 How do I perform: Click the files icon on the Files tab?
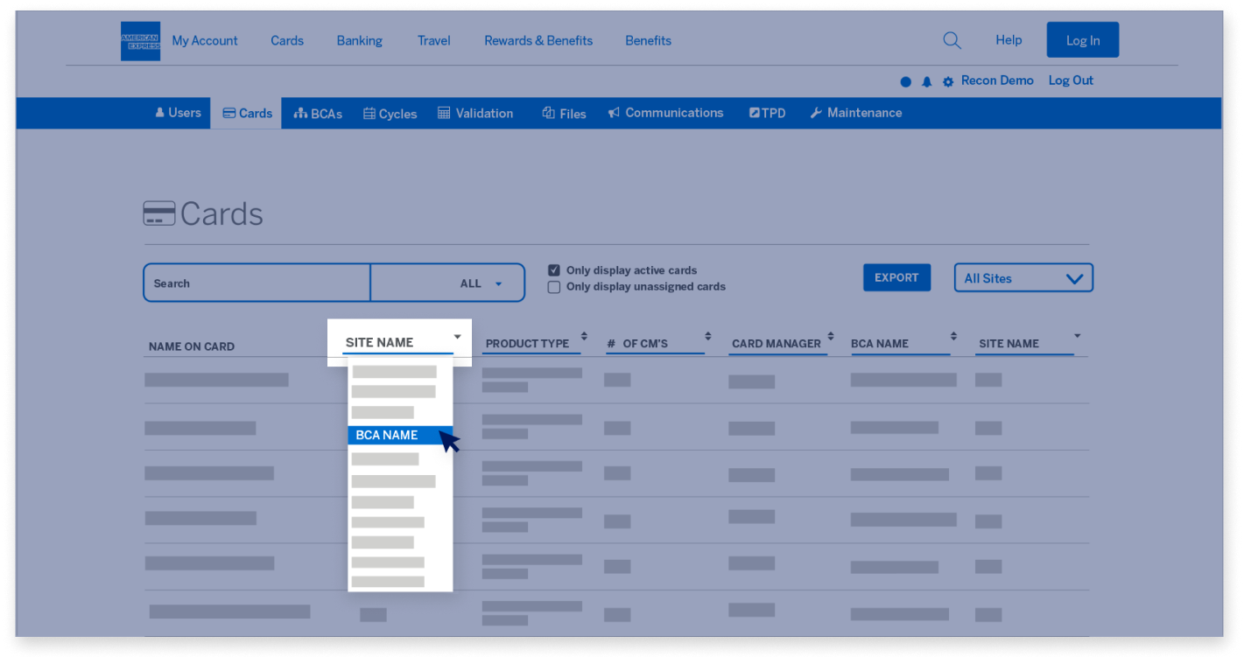click(x=547, y=112)
